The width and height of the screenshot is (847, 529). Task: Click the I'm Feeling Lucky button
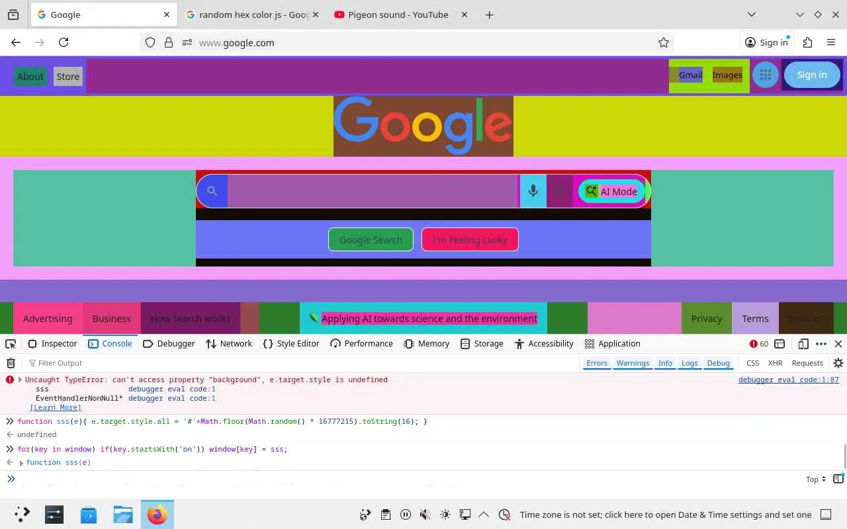pyautogui.click(x=470, y=239)
